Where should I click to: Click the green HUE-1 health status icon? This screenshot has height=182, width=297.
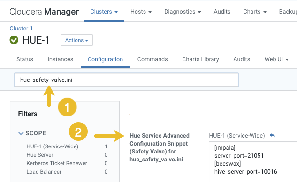[x=14, y=40]
